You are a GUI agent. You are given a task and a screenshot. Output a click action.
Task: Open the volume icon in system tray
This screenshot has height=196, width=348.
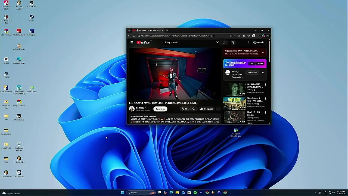333,193
